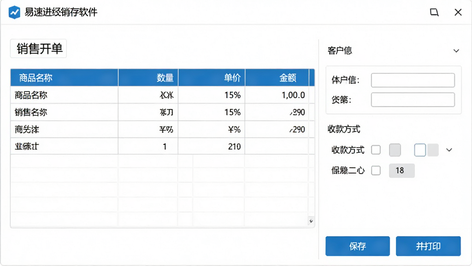Viewport: 472px width, 266px height.
Task: Sort by the 商品名称 column header
Action: [65, 78]
